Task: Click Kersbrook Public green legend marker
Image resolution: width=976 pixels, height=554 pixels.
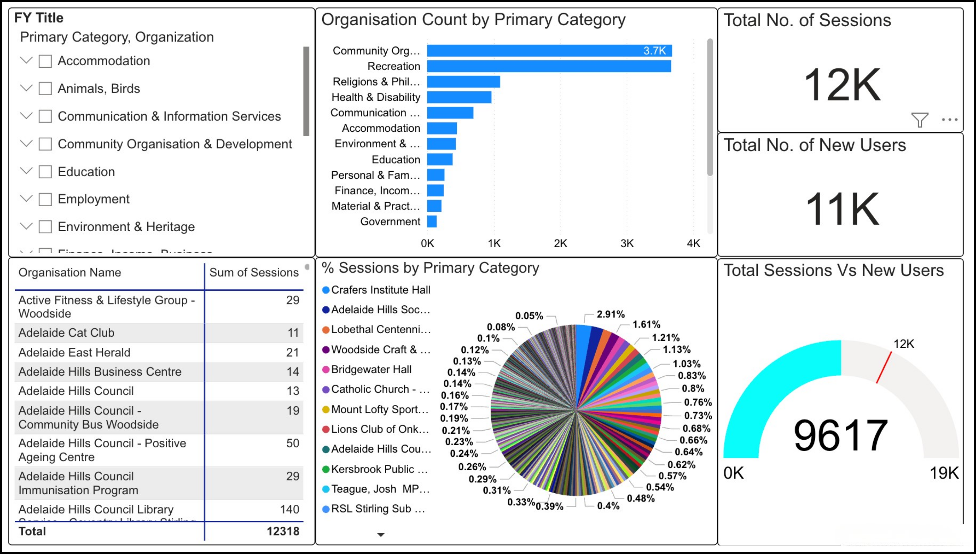Action: [x=326, y=469]
